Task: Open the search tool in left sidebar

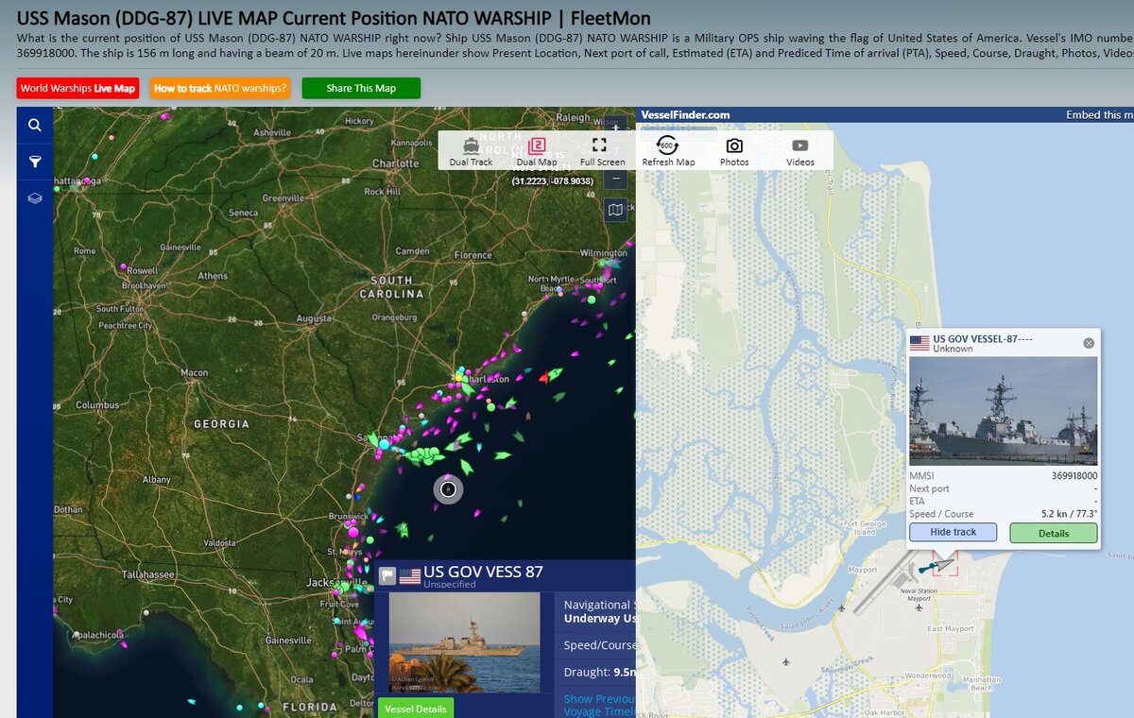Action: 35,125
